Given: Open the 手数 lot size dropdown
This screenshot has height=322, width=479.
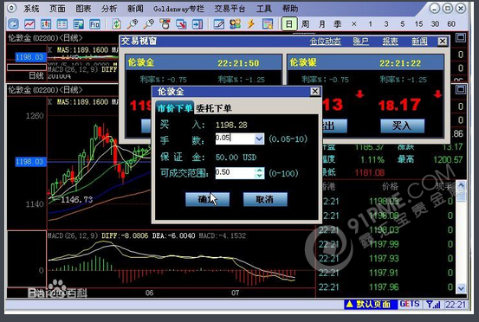Looking at the screenshot, I should 259,138.
